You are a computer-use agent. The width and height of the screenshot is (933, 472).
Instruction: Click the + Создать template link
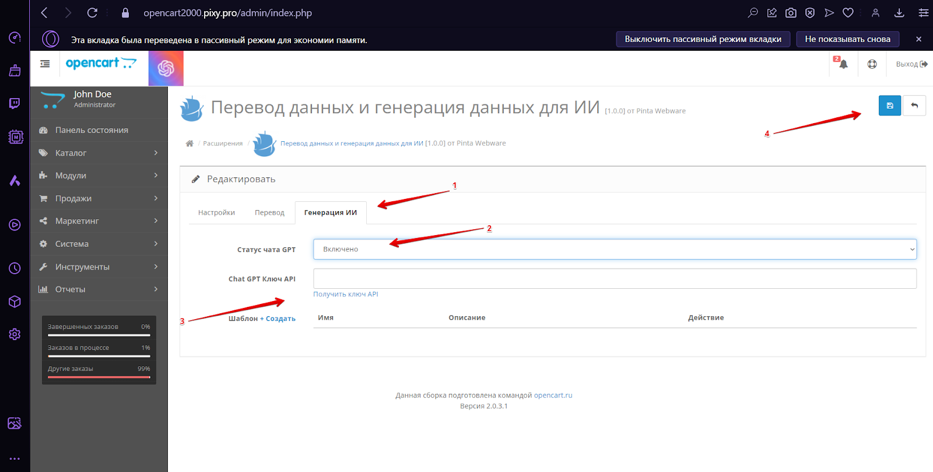278,319
